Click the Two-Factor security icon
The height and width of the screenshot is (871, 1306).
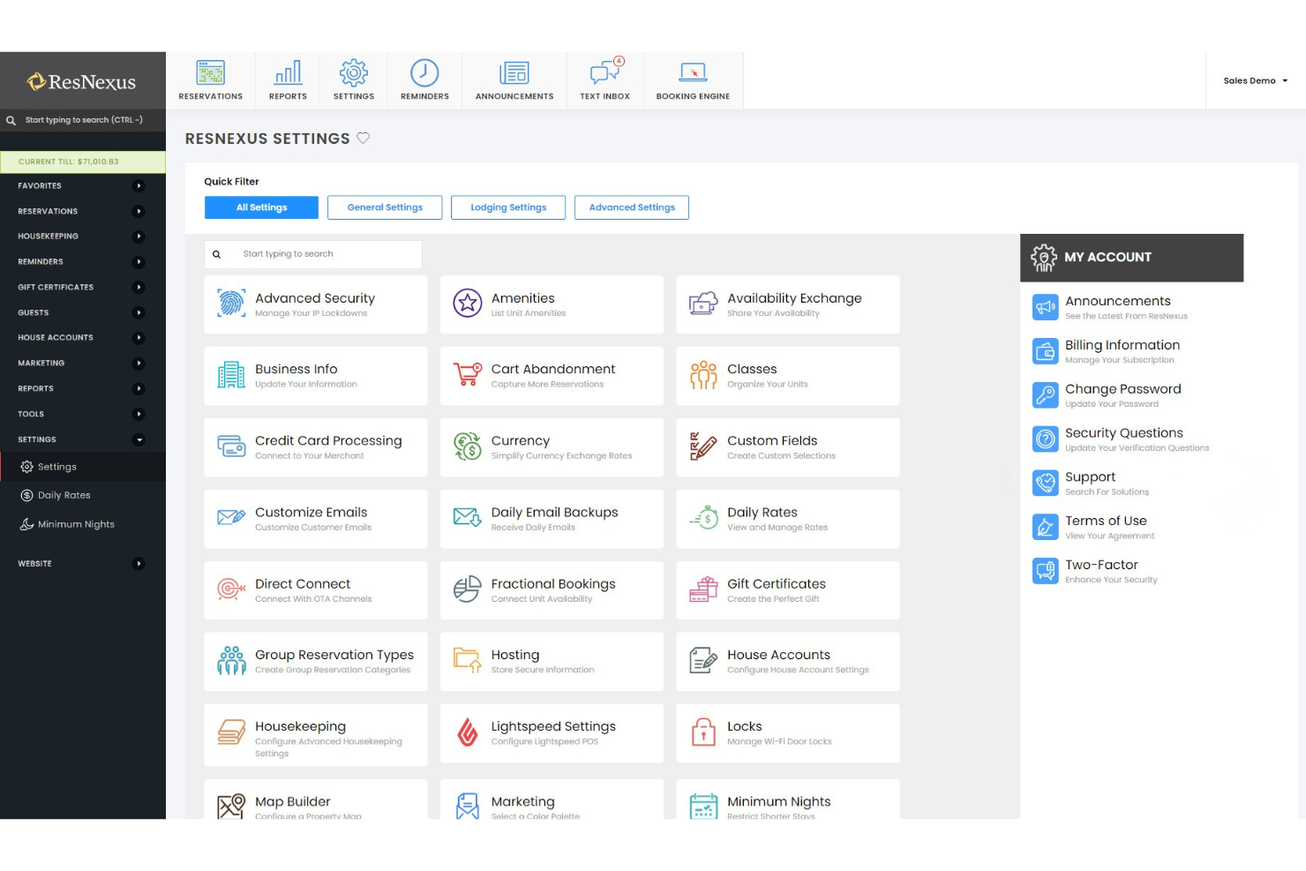[x=1046, y=570]
